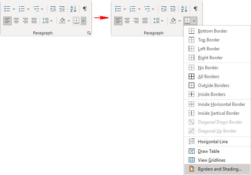Viewport: 251px width, 175px height.
Task: Click Sort A-Z icon in ribbon with open Borders menu
Action: (184, 9)
